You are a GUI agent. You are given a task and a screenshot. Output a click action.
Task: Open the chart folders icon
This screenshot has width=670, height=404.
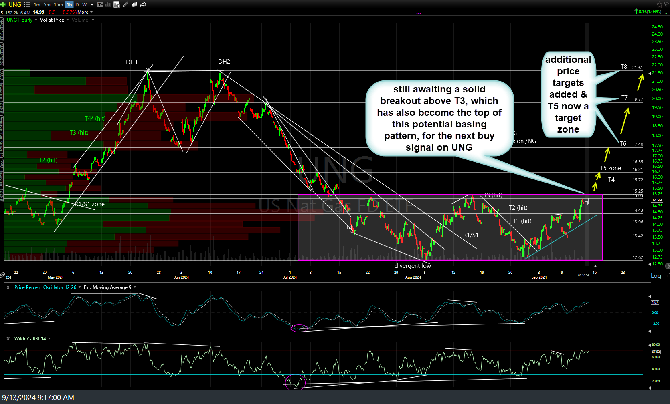pos(134,4)
